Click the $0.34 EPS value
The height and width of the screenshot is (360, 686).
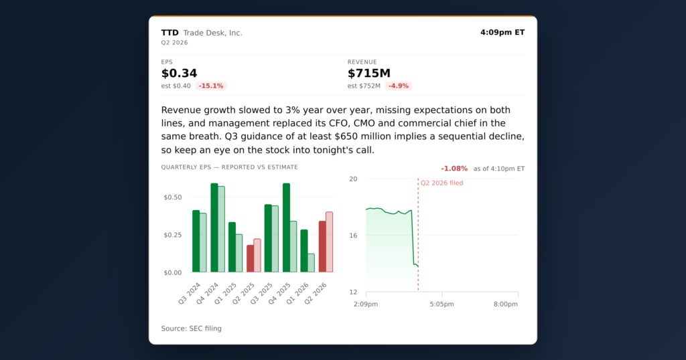(179, 73)
